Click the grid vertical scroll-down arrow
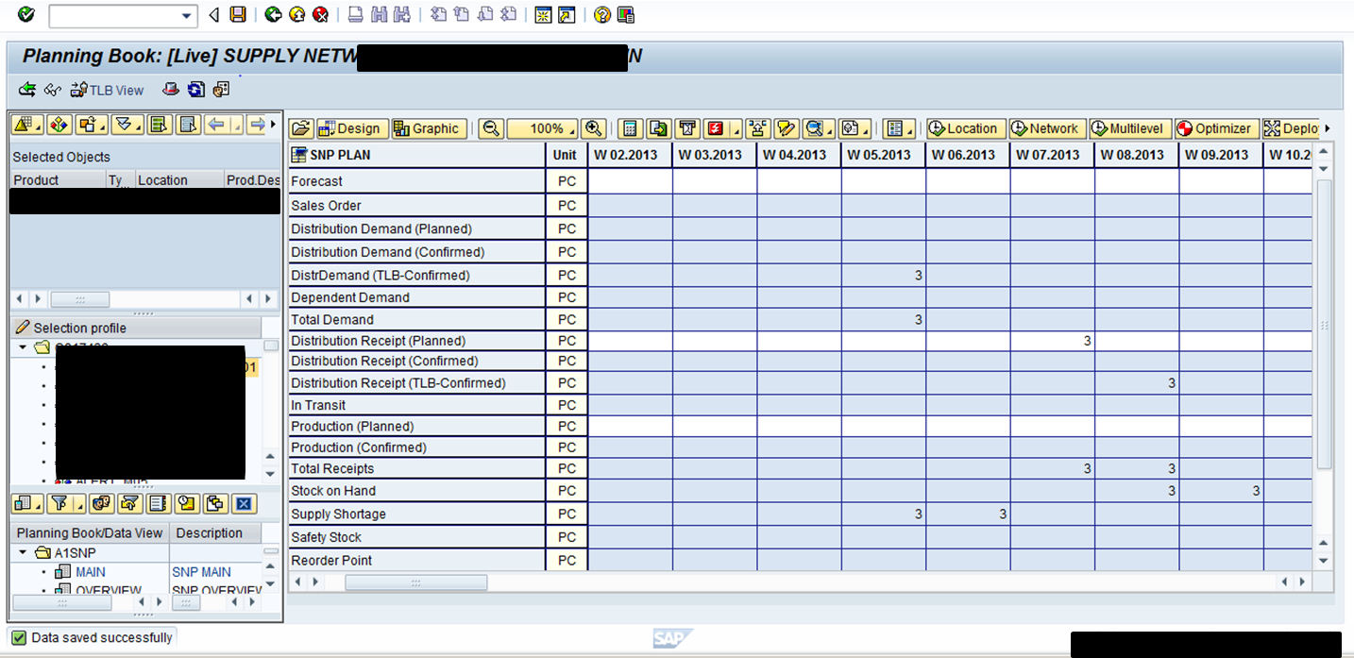The width and height of the screenshot is (1354, 658). pyautogui.click(x=1323, y=561)
